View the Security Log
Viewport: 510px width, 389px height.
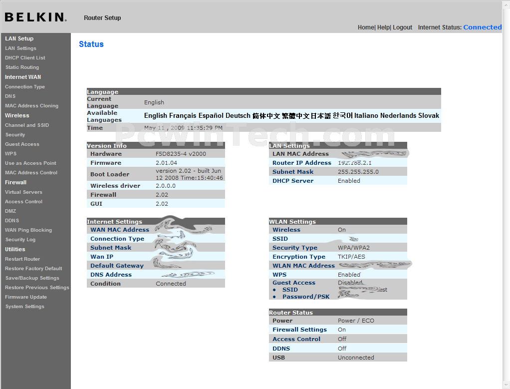[20, 239]
